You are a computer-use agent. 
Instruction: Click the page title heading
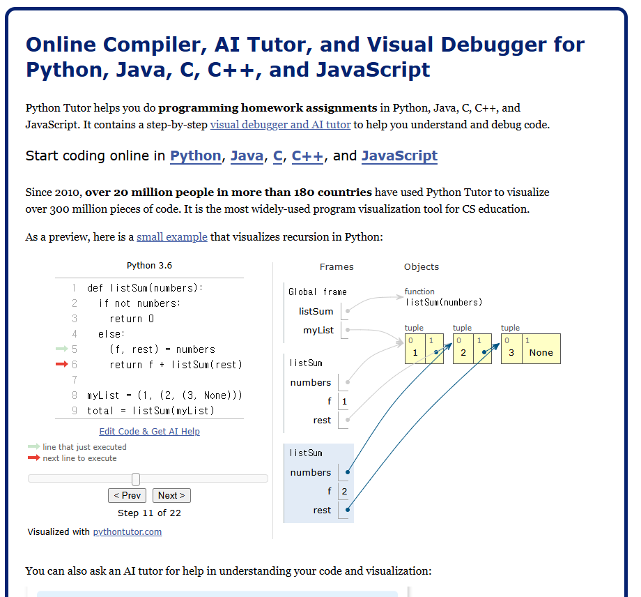coord(305,57)
